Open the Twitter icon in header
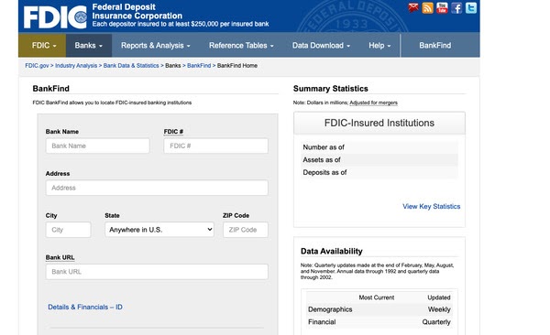The image size is (550, 335). click(471, 7)
